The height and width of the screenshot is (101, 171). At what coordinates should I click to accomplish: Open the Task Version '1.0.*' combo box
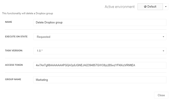coord(100,51)
